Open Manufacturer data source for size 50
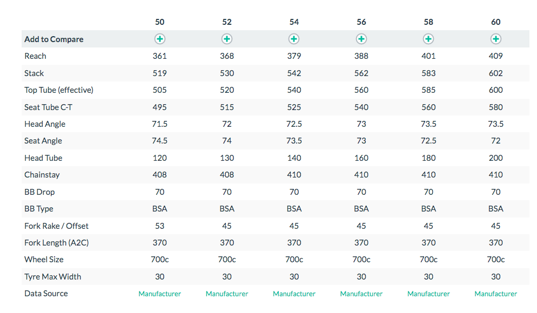 click(160, 294)
